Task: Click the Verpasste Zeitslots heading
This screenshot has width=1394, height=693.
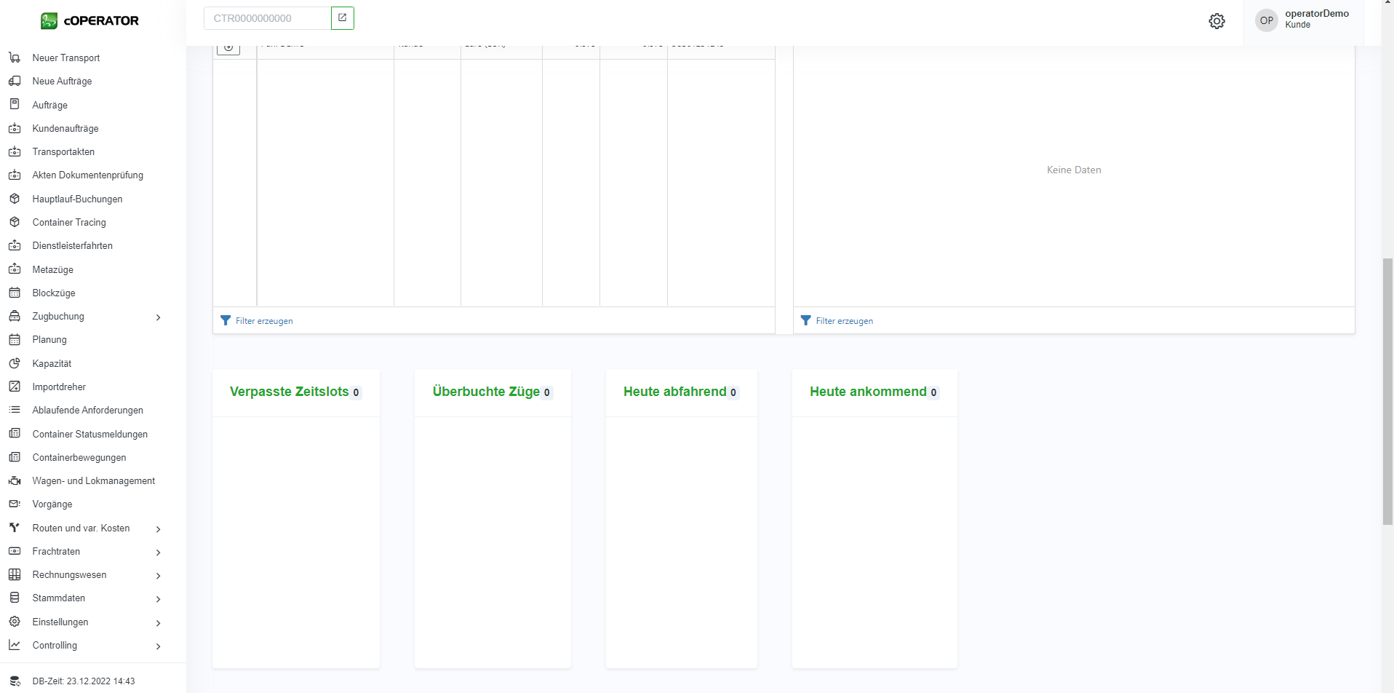Action: click(289, 392)
